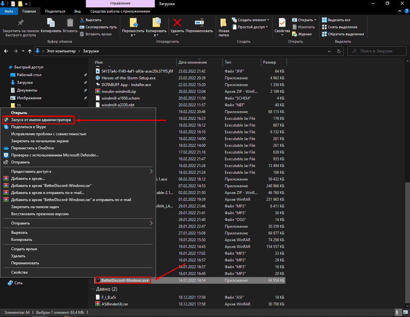Click Выделить все in ribbon
Image resolution: width=410 pixels, height=317 pixels.
[x=336, y=20]
